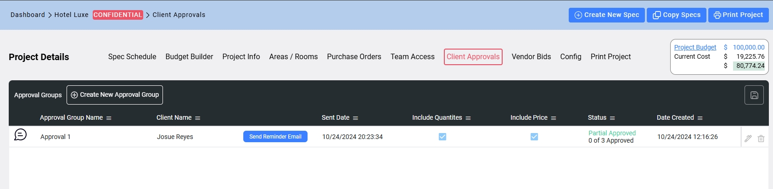Edit Approval 1 with pencil icon

click(748, 139)
